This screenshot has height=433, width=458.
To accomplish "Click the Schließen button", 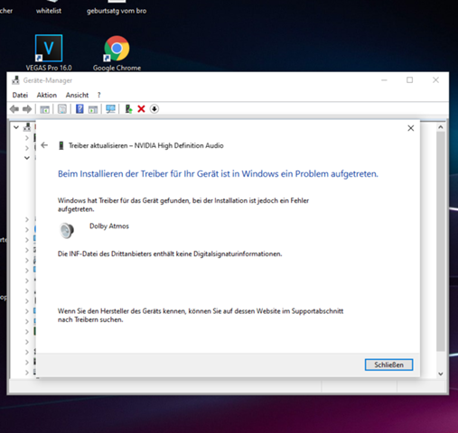I will 388,364.
